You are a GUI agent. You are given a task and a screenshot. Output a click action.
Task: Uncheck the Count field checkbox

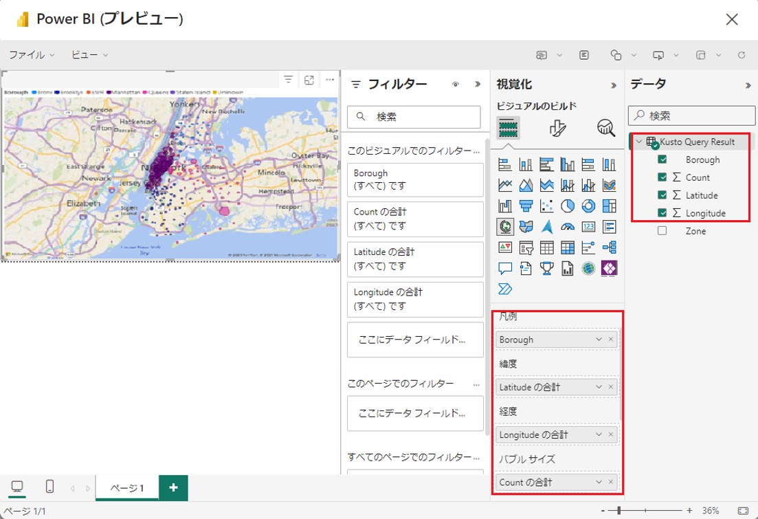pyautogui.click(x=662, y=177)
